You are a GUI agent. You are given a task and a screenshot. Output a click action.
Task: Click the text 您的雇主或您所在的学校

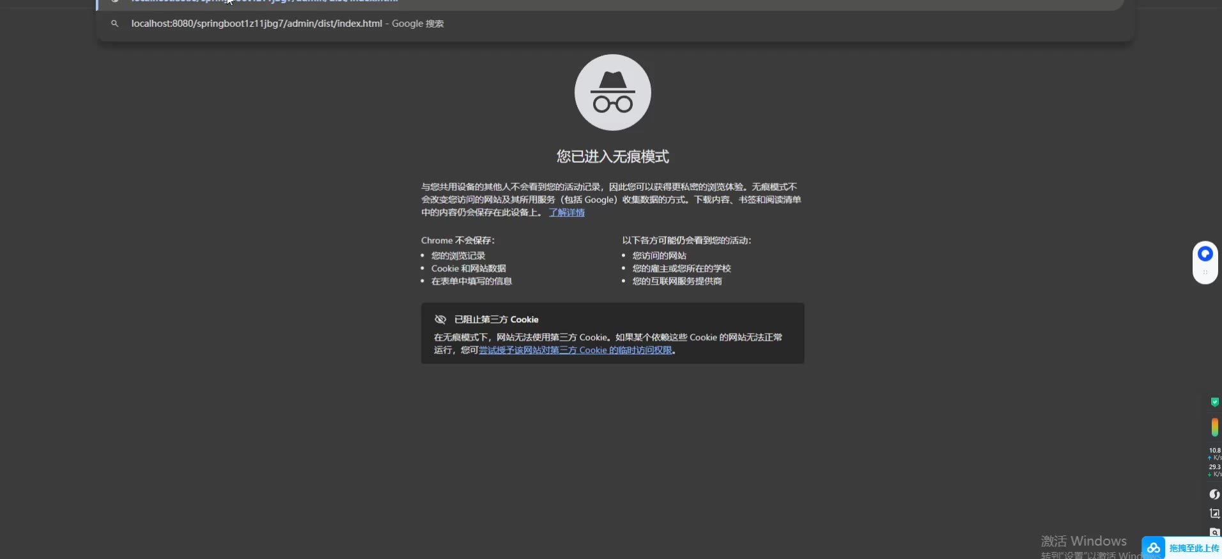[x=682, y=269]
